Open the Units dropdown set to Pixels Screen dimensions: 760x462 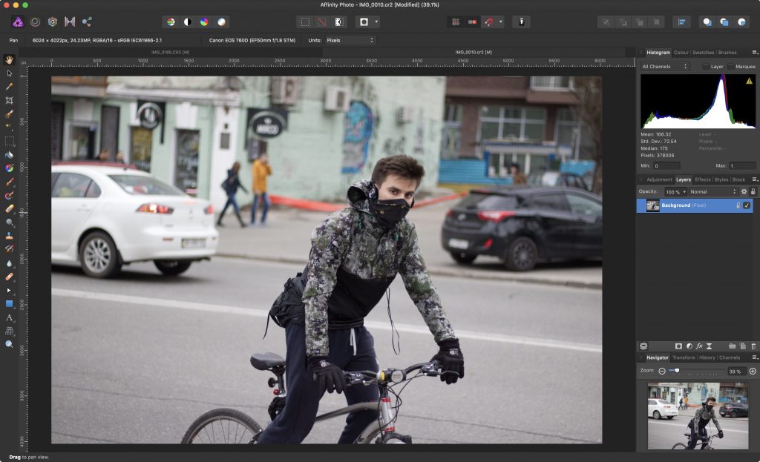[350, 40]
